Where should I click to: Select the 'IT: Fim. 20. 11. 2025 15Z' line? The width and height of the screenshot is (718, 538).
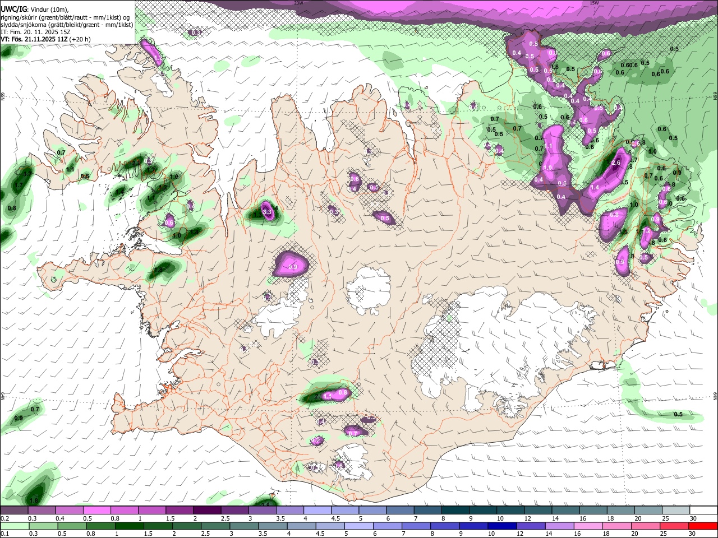pos(36,32)
